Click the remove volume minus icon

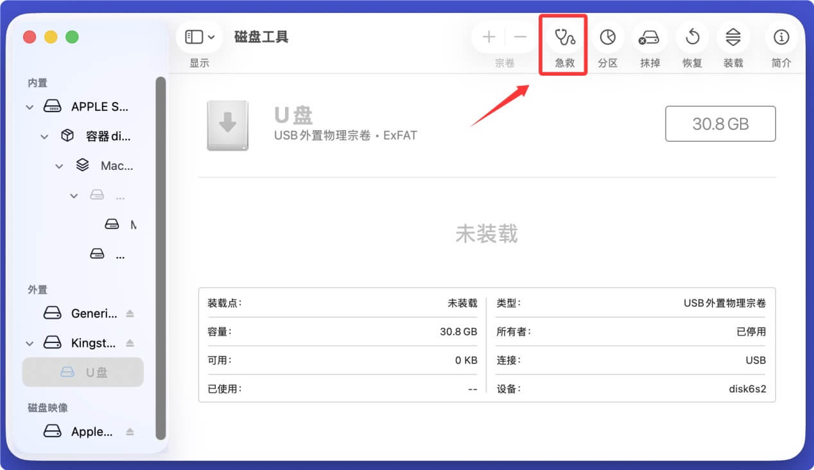coord(520,37)
